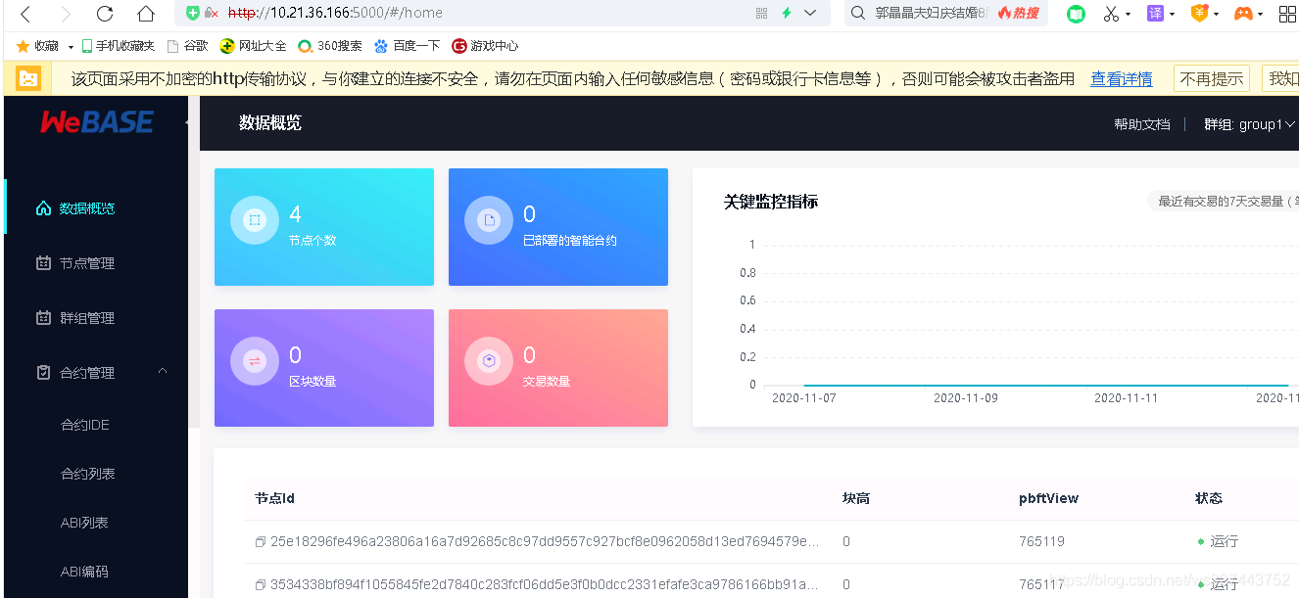Click the browser forward arrow
1299x598 pixels.
[x=65, y=14]
